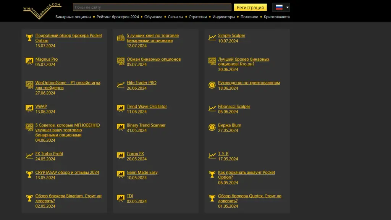
Task: Open the VWAP link
Action: coord(41,106)
